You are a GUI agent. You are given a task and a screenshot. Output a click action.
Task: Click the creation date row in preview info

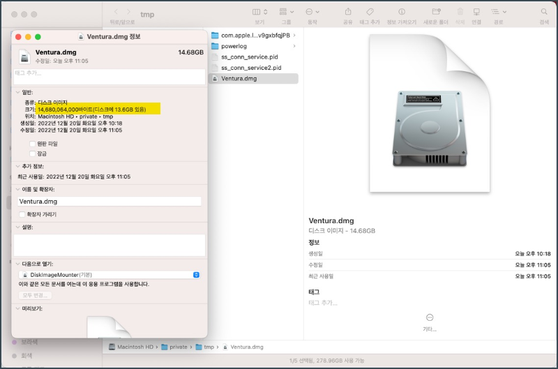(430, 254)
